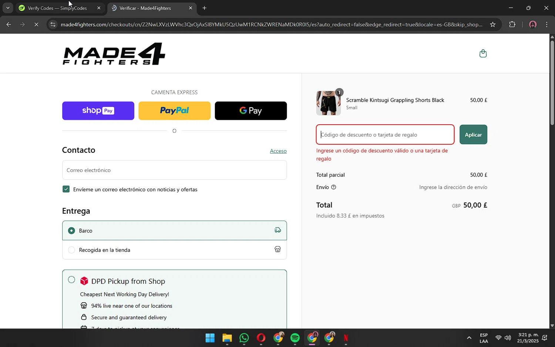555x347 pixels.
Task: Close the Verify Codes SimplyCodes tab
Action: (98, 8)
